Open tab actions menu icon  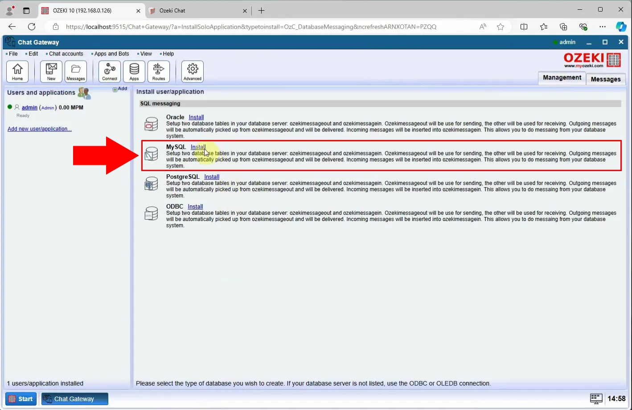tap(26, 10)
